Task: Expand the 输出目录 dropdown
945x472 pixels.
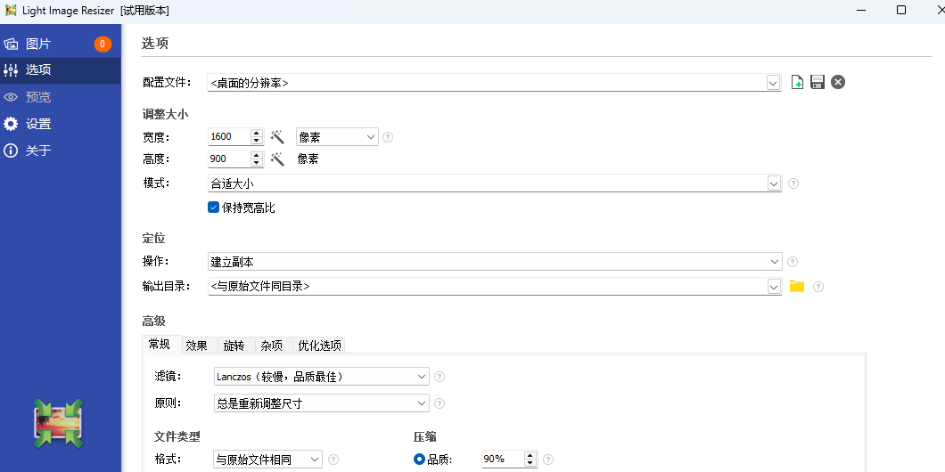Action: point(774,287)
